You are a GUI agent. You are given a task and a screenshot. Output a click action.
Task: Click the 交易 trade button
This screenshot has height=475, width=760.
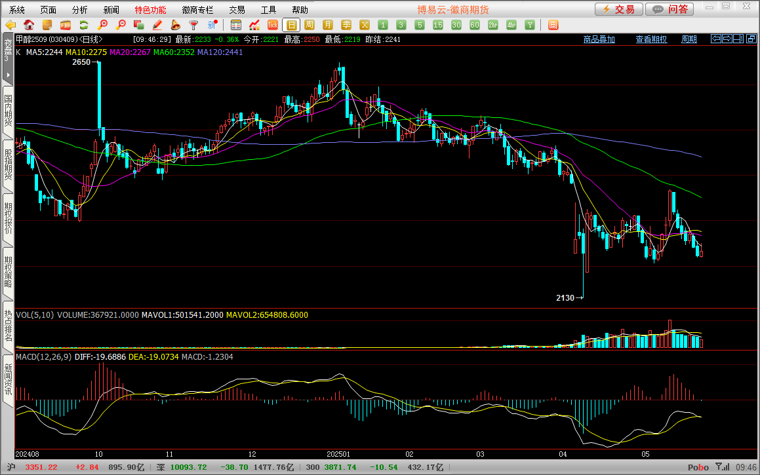pyautogui.click(x=619, y=9)
